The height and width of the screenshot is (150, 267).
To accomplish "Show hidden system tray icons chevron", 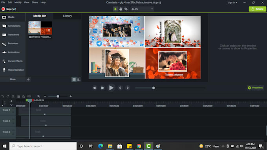I will pyautogui.click(x=223, y=146).
